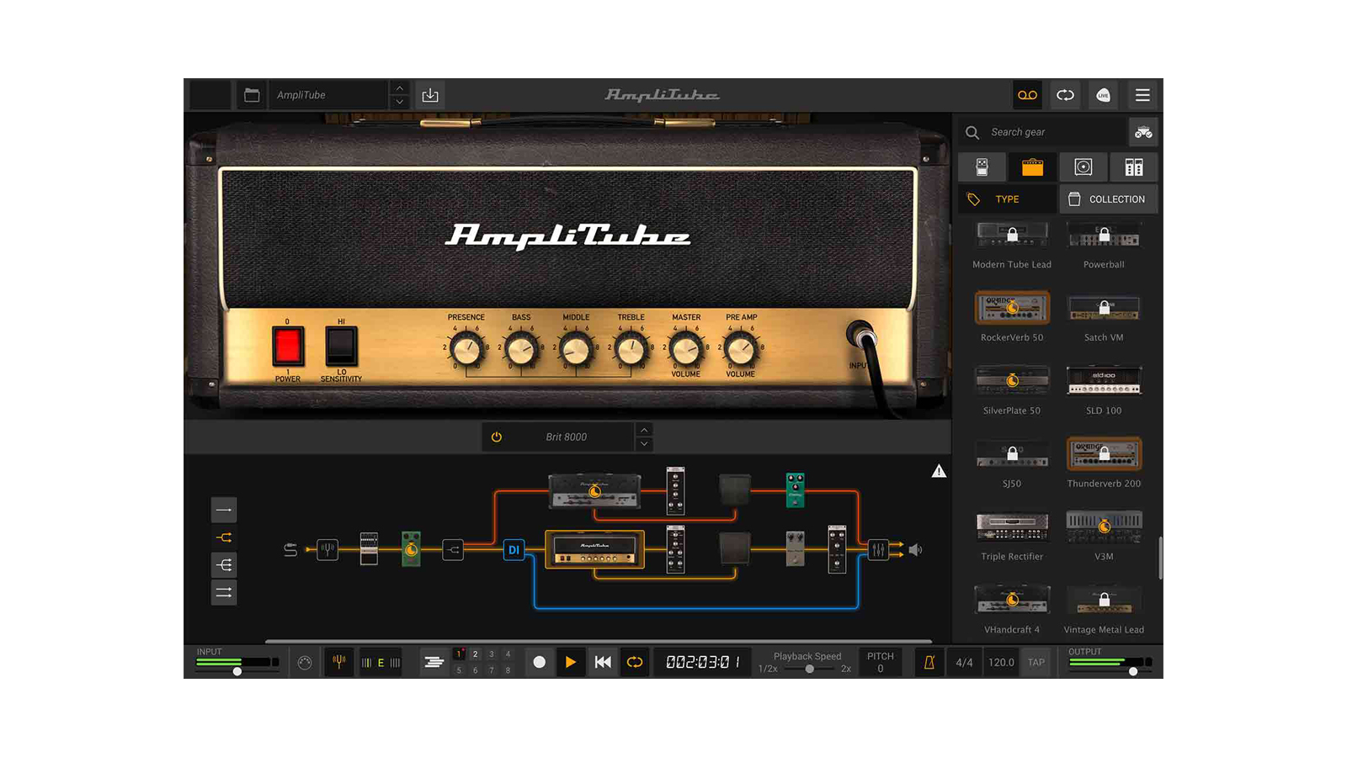Open the cabinets gear category icon

(1083, 167)
